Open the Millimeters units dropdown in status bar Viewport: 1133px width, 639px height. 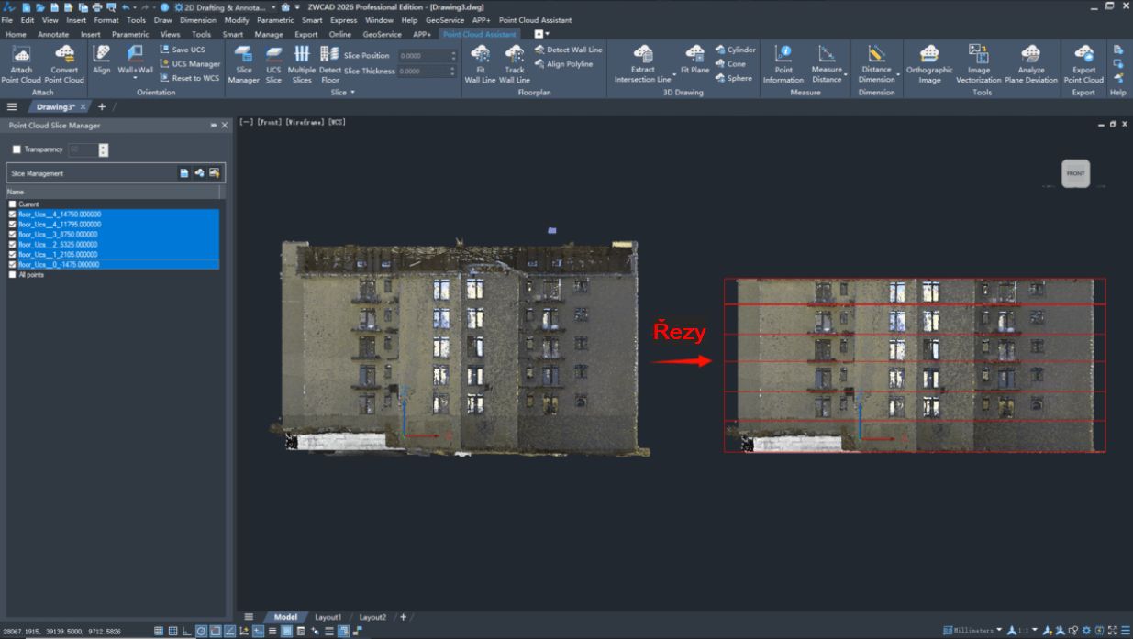(1000, 631)
